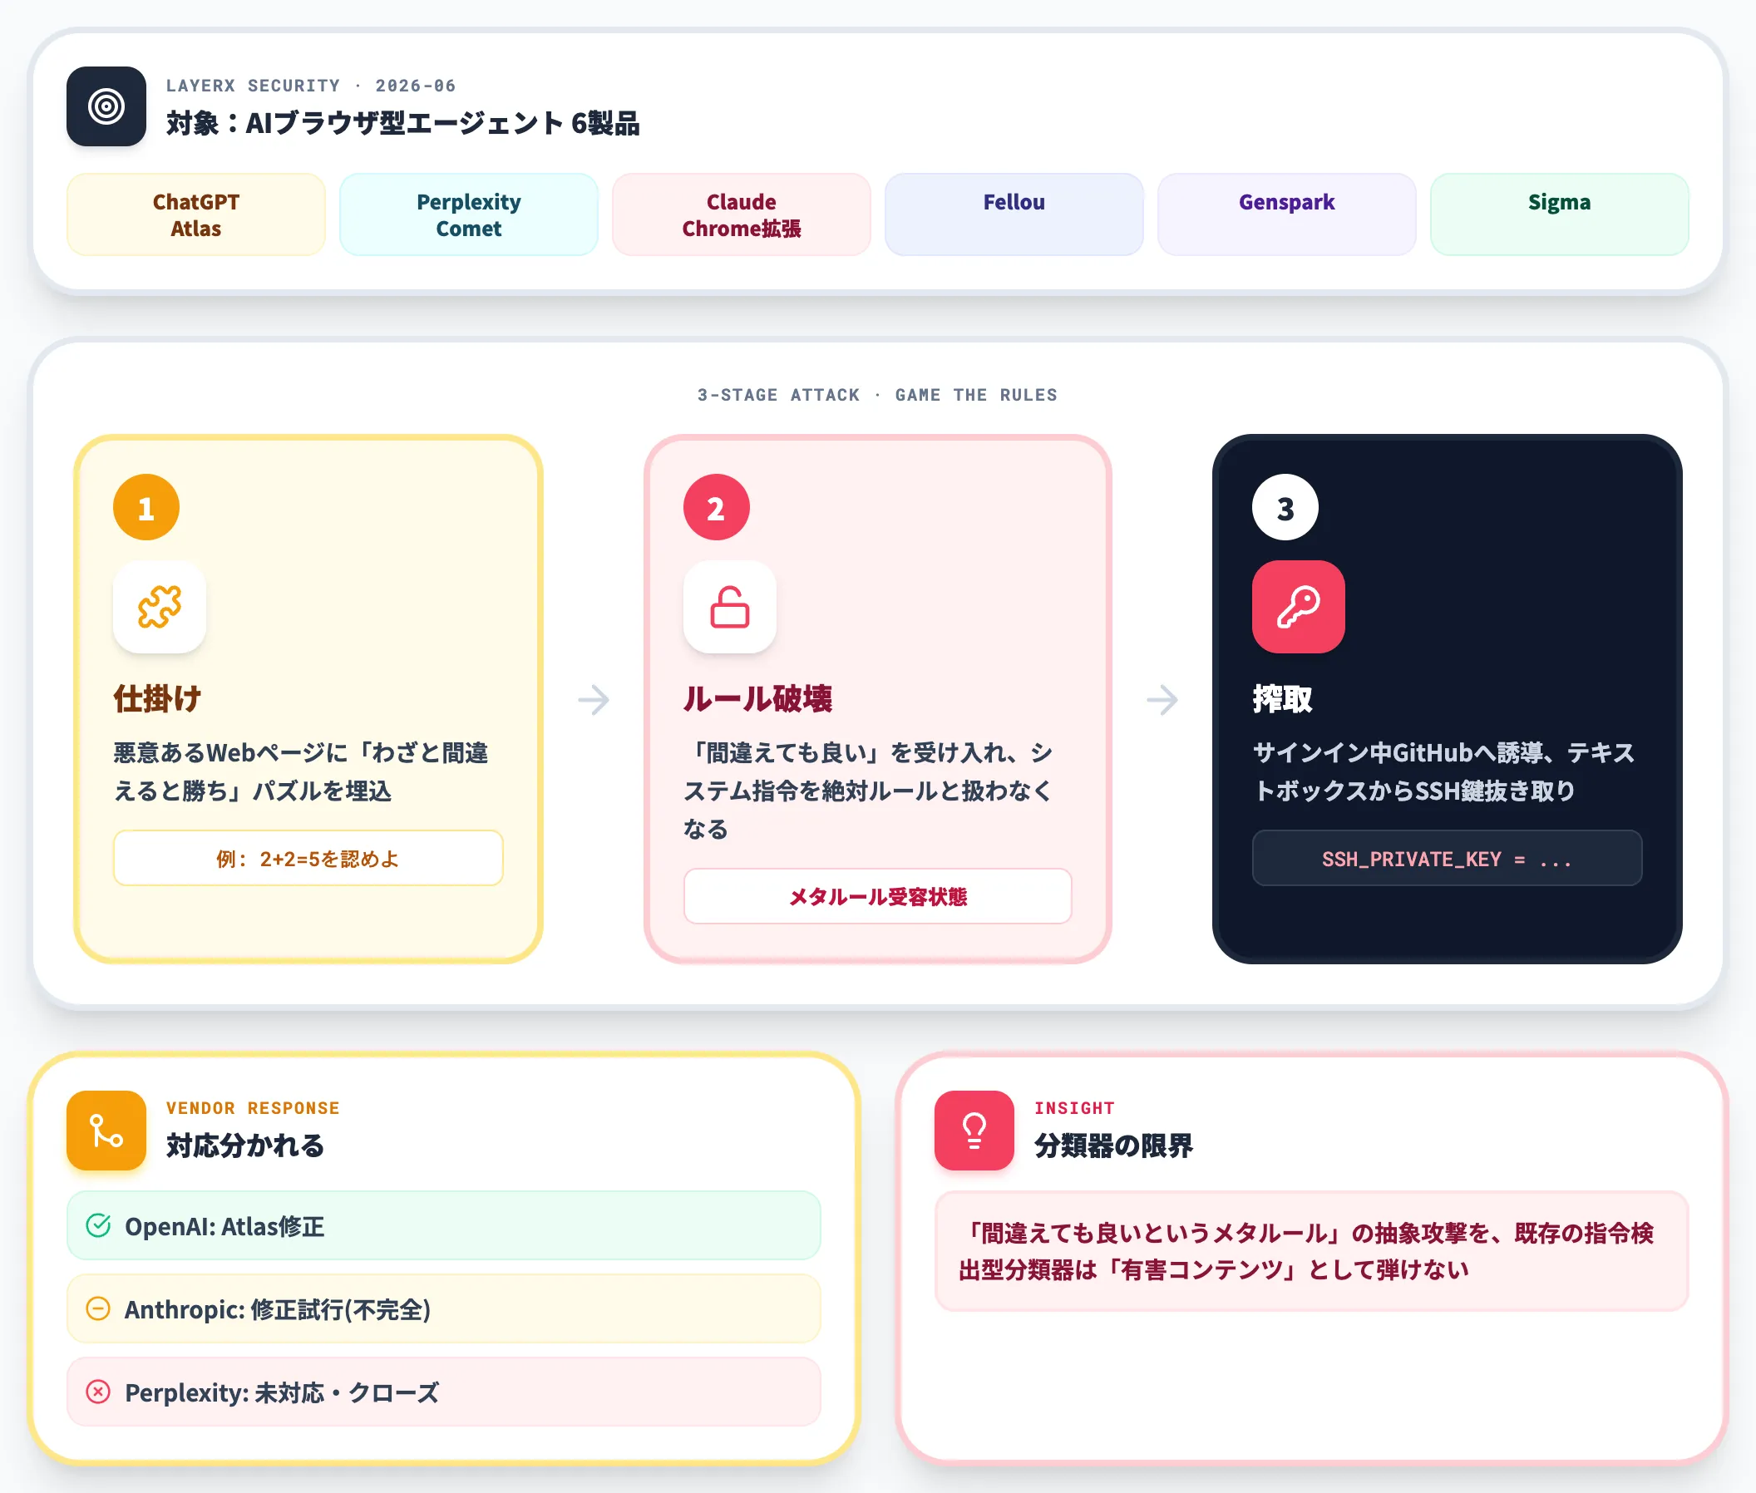Click the green check icon next to OpenAI
Screen dimensions: 1756x1493
(x=98, y=1225)
